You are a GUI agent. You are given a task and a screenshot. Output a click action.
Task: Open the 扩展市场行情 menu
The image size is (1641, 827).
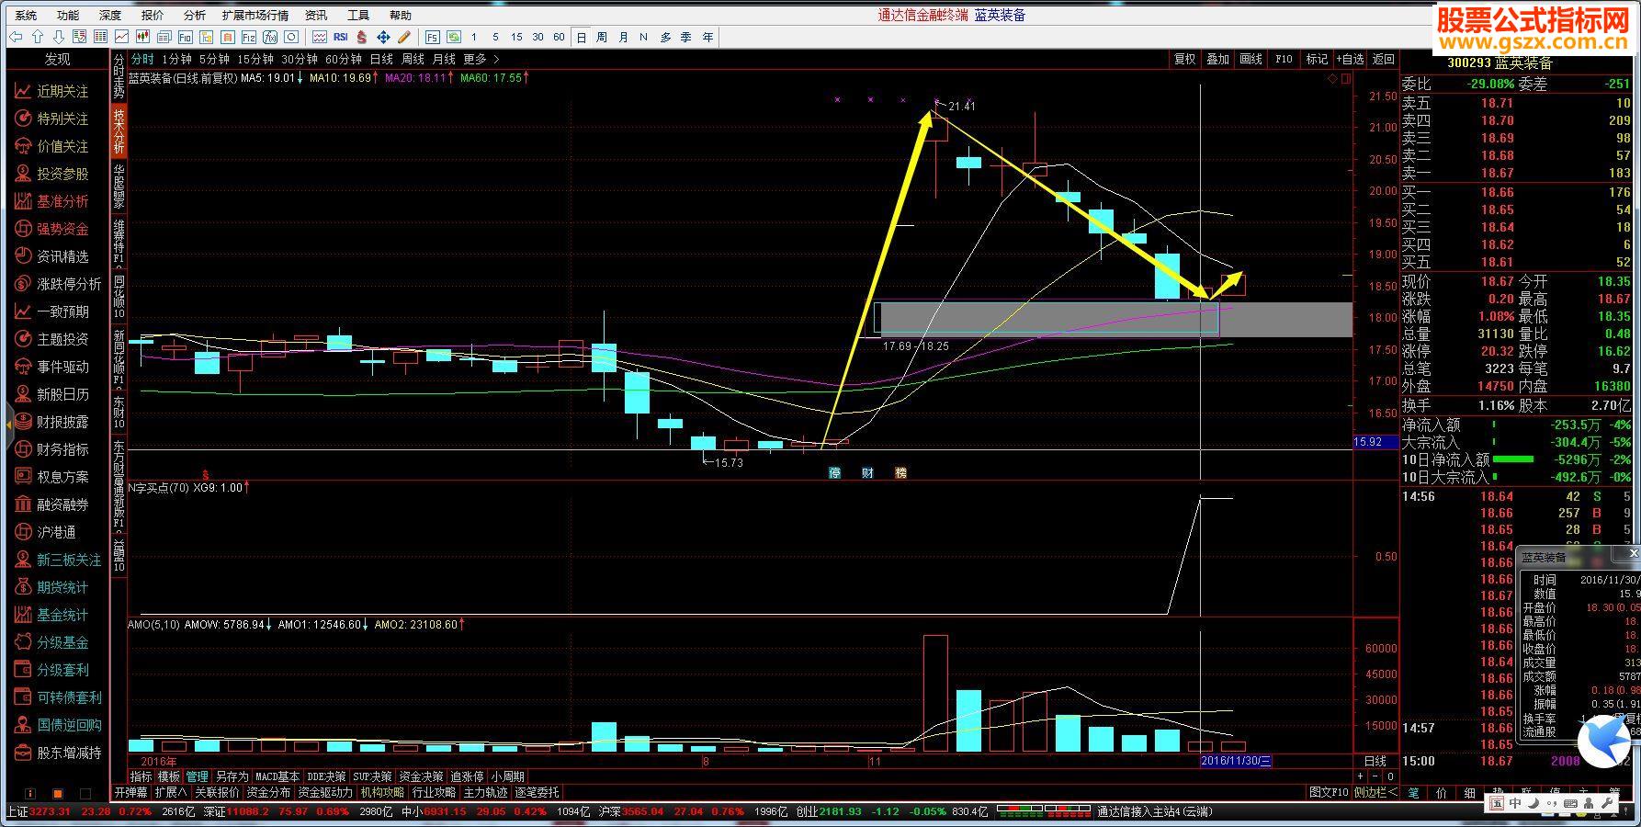(255, 15)
